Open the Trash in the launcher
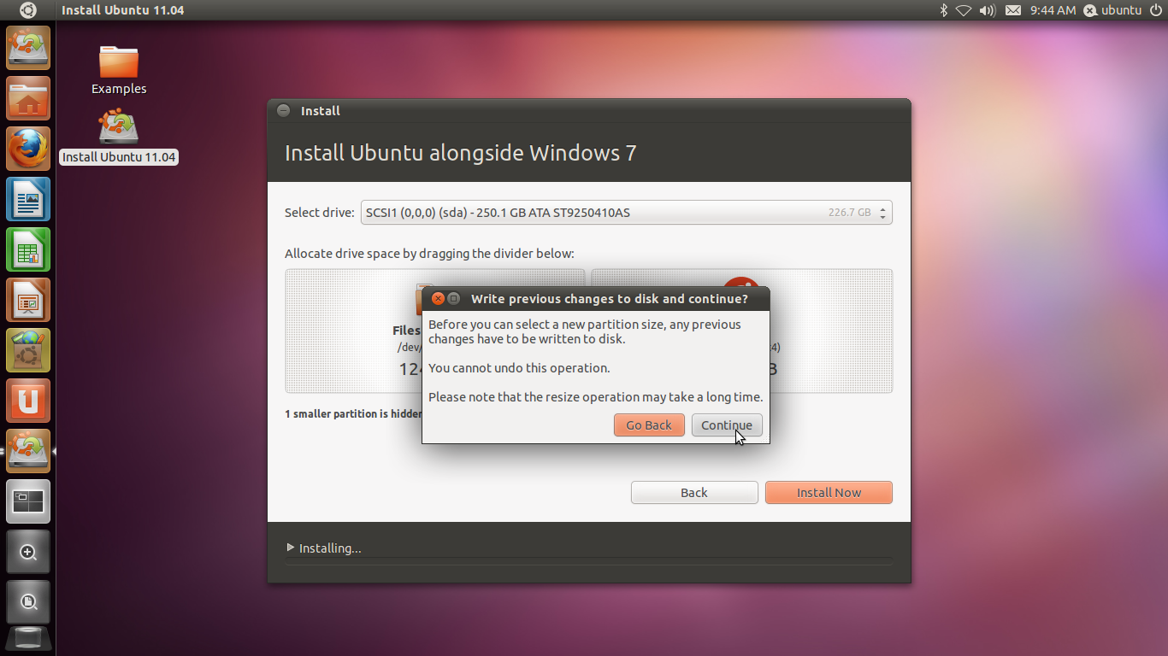Image resolution: width=1168 pixels, height=656 pixels. (28, 639)
